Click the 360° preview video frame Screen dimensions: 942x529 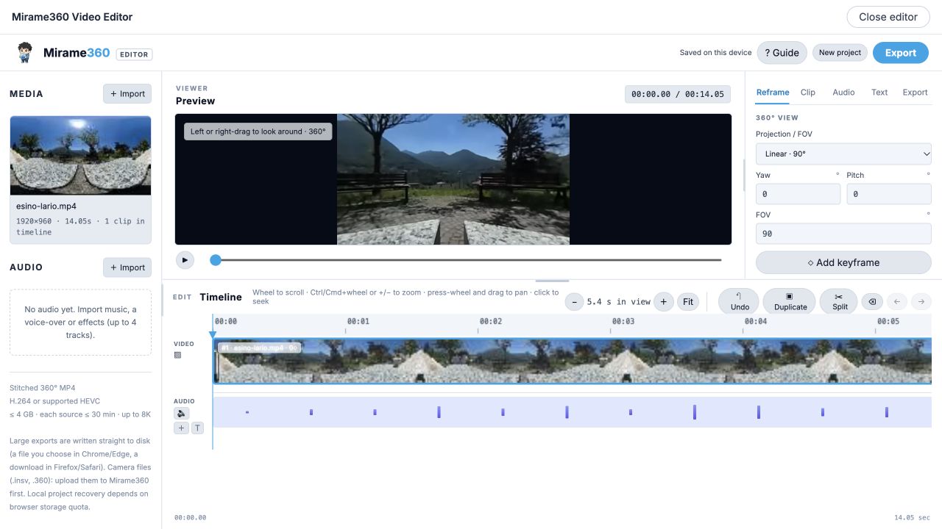pos(453,179)
